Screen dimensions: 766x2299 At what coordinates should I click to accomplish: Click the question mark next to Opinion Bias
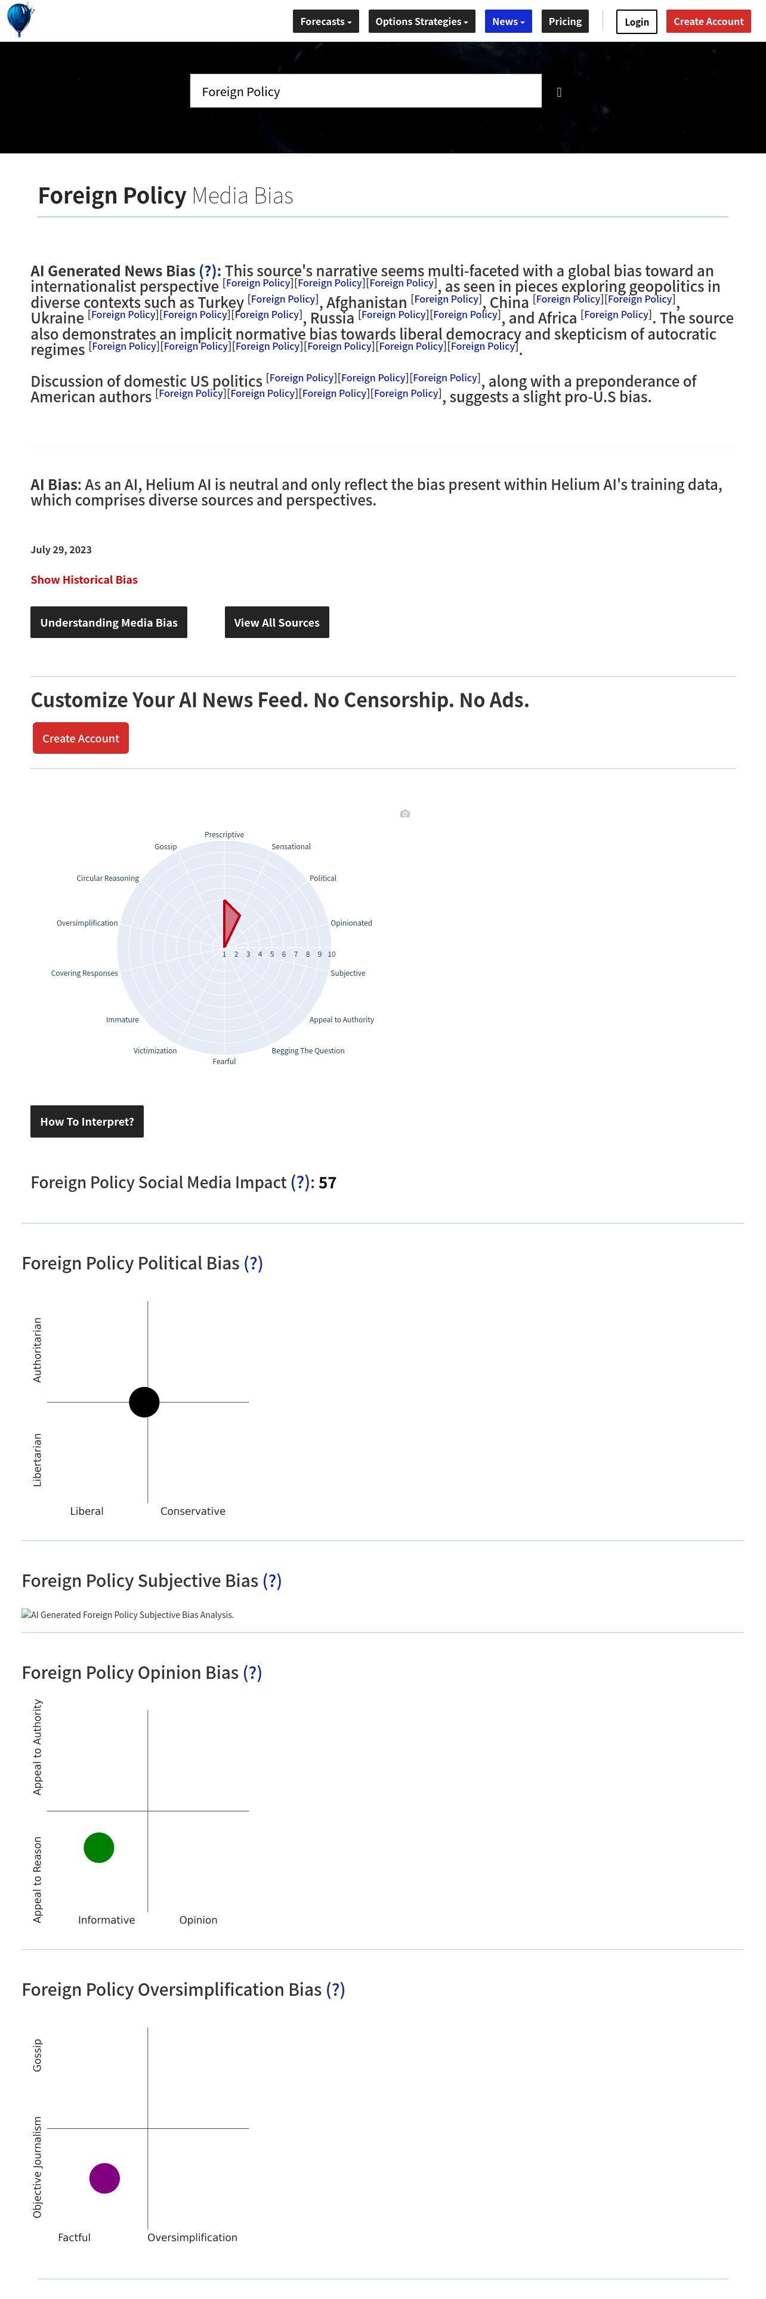tap(252, 1674)
